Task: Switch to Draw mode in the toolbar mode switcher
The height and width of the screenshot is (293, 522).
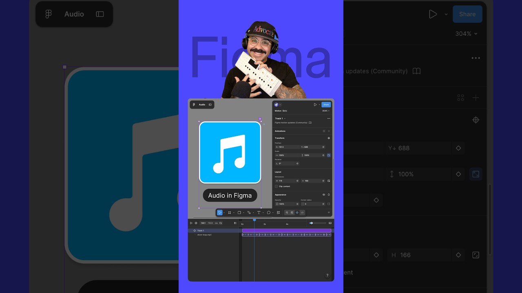Action: (287, 212)
